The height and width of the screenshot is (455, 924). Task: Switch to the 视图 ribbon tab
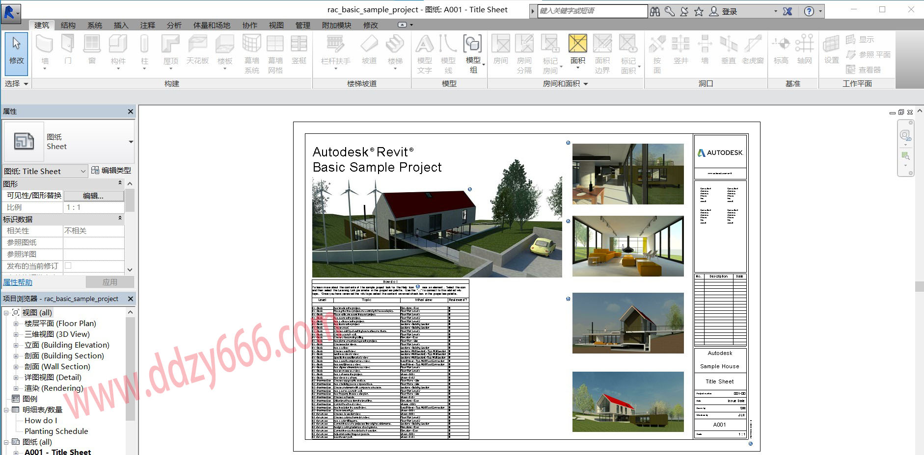coord(276,25)
